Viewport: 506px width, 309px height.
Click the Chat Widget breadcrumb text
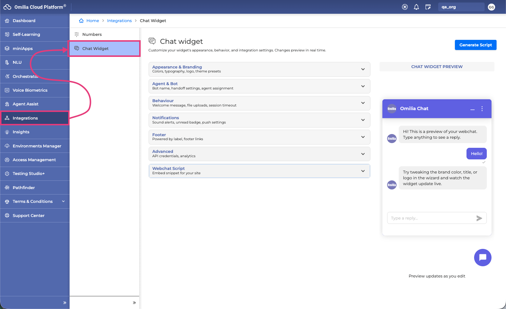153,21
